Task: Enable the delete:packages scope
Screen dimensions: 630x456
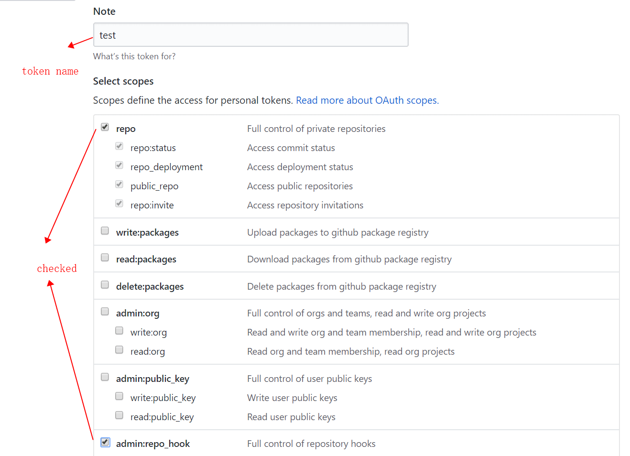Action: tap(105, 285)
